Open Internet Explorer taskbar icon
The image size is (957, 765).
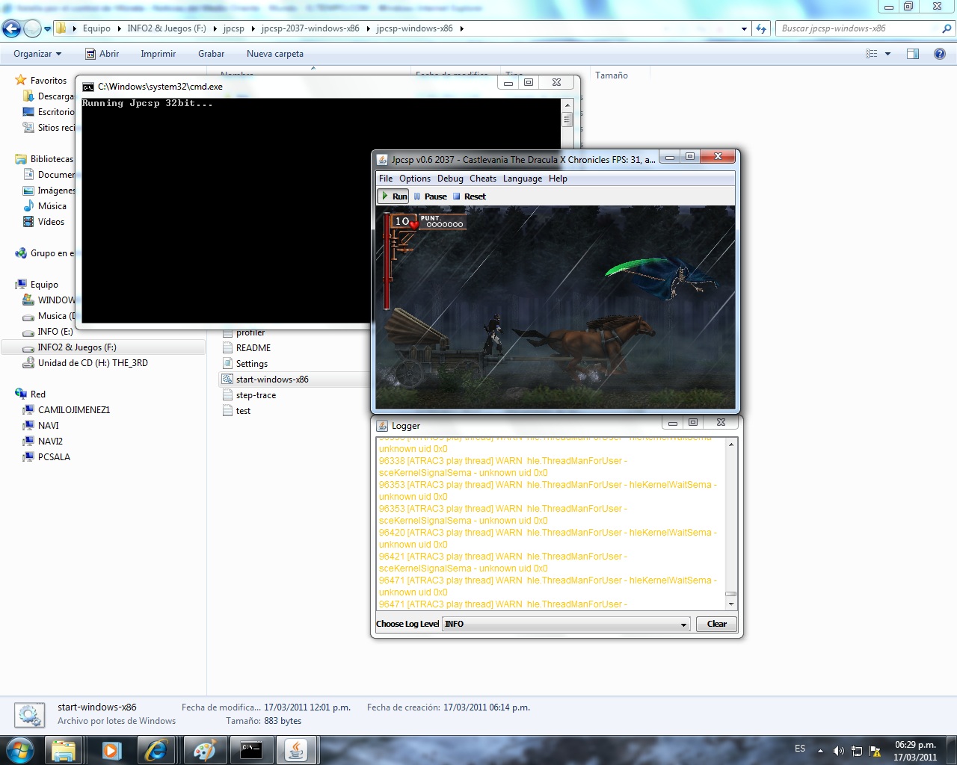(156, 750)
